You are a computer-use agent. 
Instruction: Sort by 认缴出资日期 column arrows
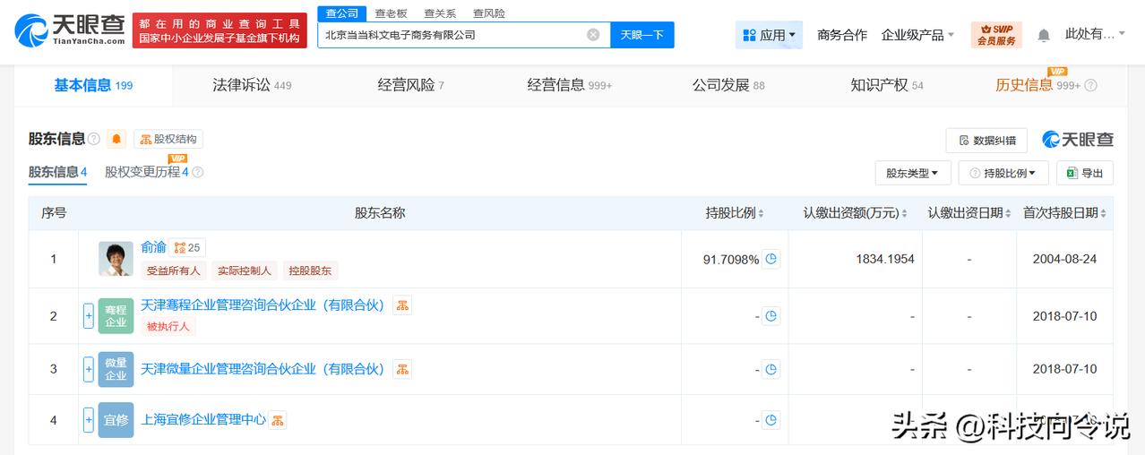pyautogui.click(x=1008, y=213)
